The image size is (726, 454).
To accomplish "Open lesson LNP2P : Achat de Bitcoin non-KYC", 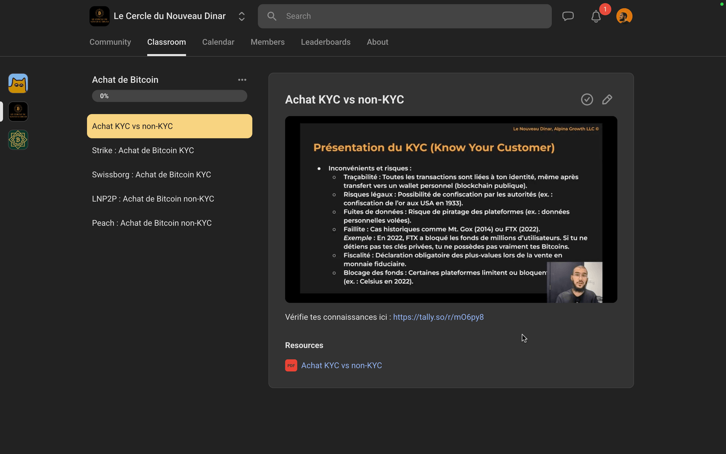I will pos(169,199).
